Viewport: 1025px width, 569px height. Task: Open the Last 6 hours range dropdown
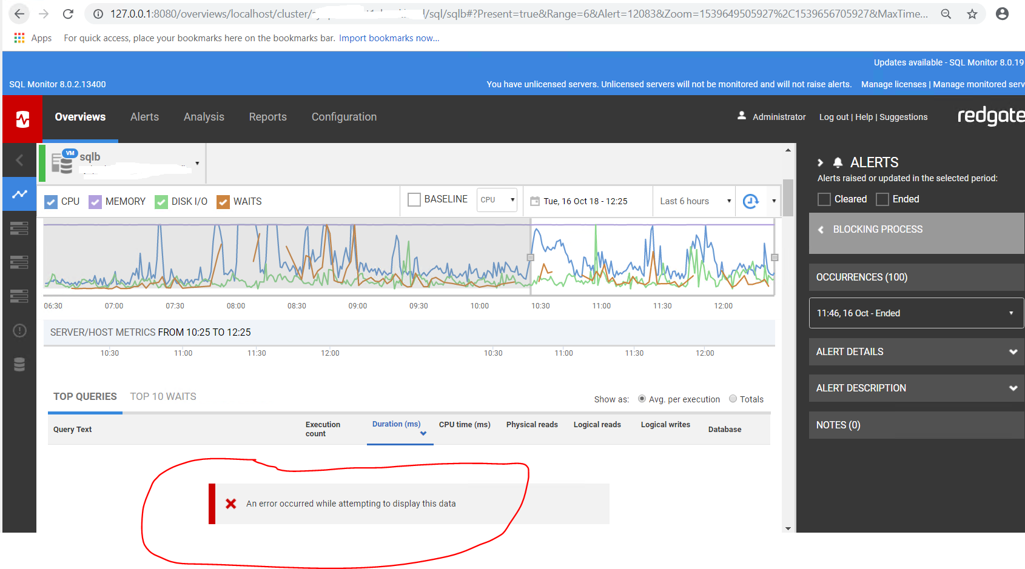pyautogui.click(x=694, y=201)
